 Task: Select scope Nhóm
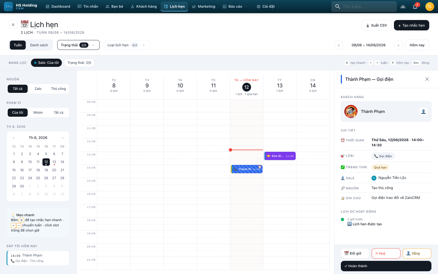click(38, 113)
